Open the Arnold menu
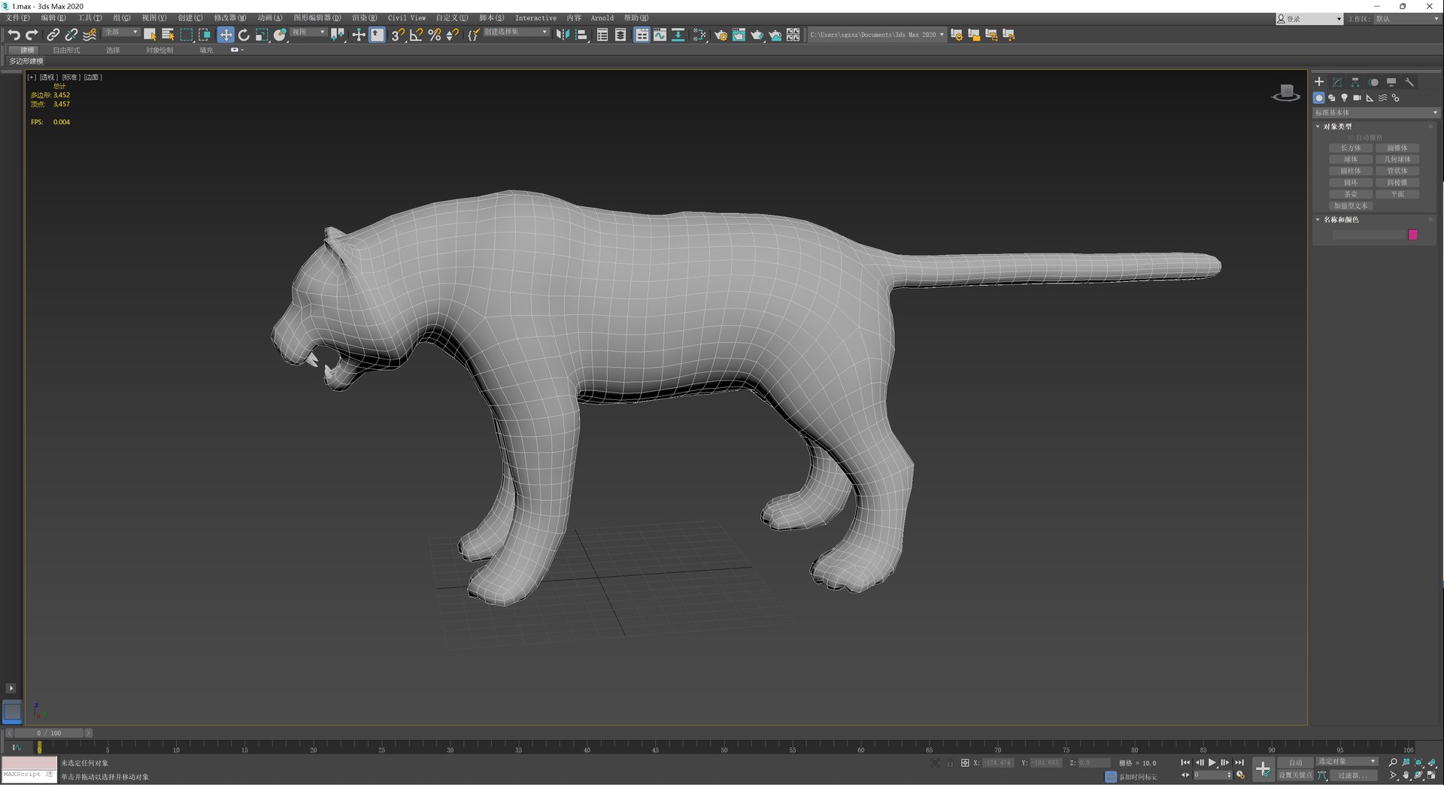This screenshot has height=785, width=1444. 602,18
